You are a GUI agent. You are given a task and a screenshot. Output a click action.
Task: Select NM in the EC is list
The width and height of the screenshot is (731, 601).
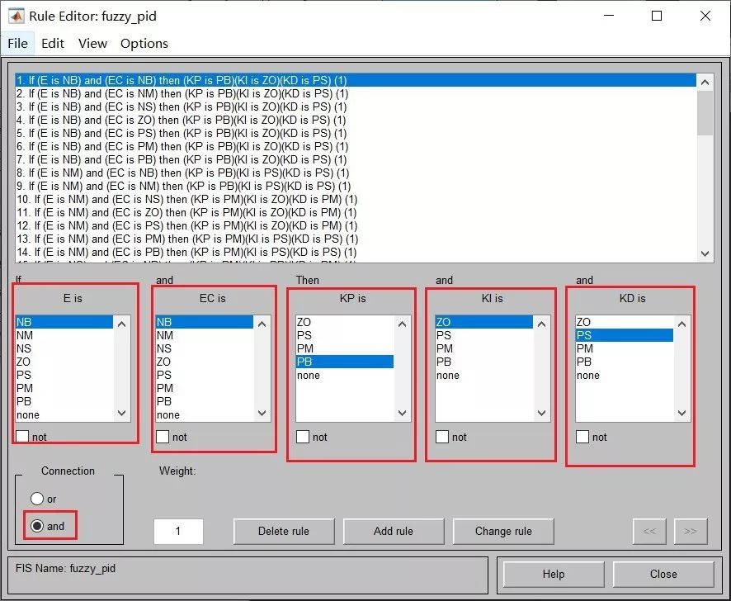point(205,335)
